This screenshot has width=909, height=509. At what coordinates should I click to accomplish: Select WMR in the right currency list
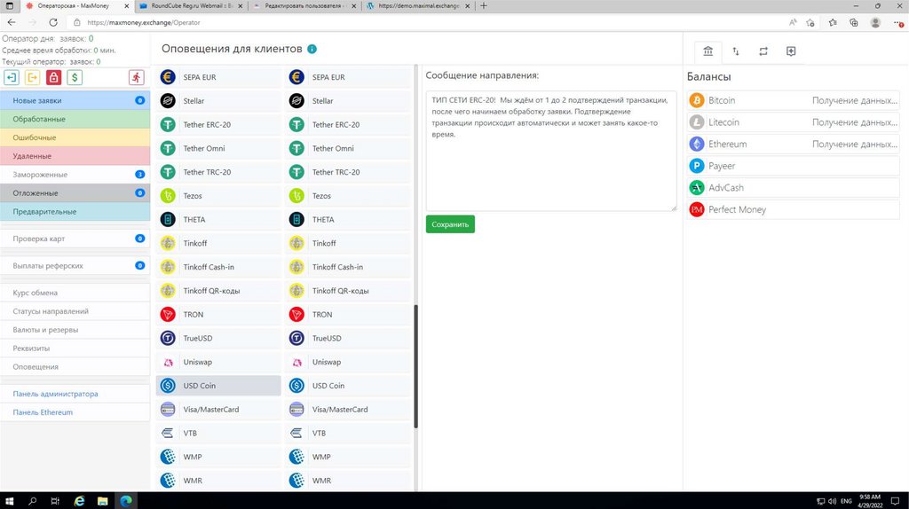347,481
